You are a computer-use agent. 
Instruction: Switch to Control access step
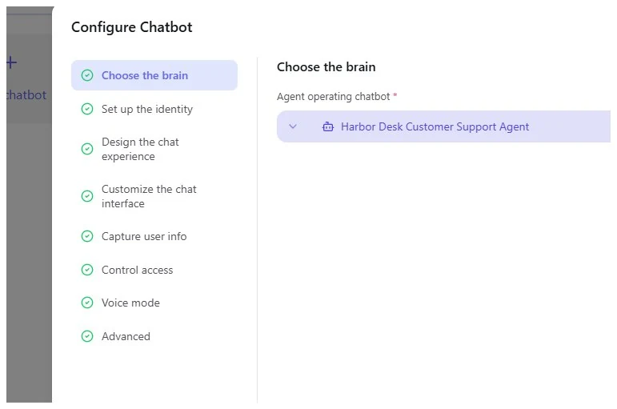coord(138,270)
